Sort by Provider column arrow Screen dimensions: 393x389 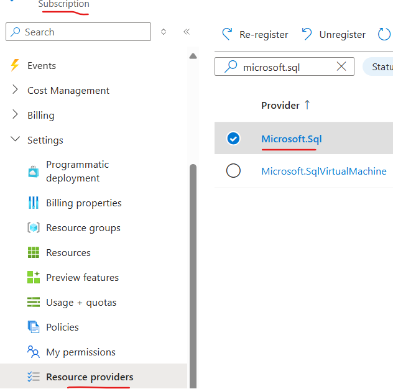307,104
